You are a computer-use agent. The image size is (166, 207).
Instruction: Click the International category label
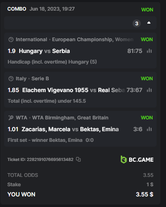[31, 40]
